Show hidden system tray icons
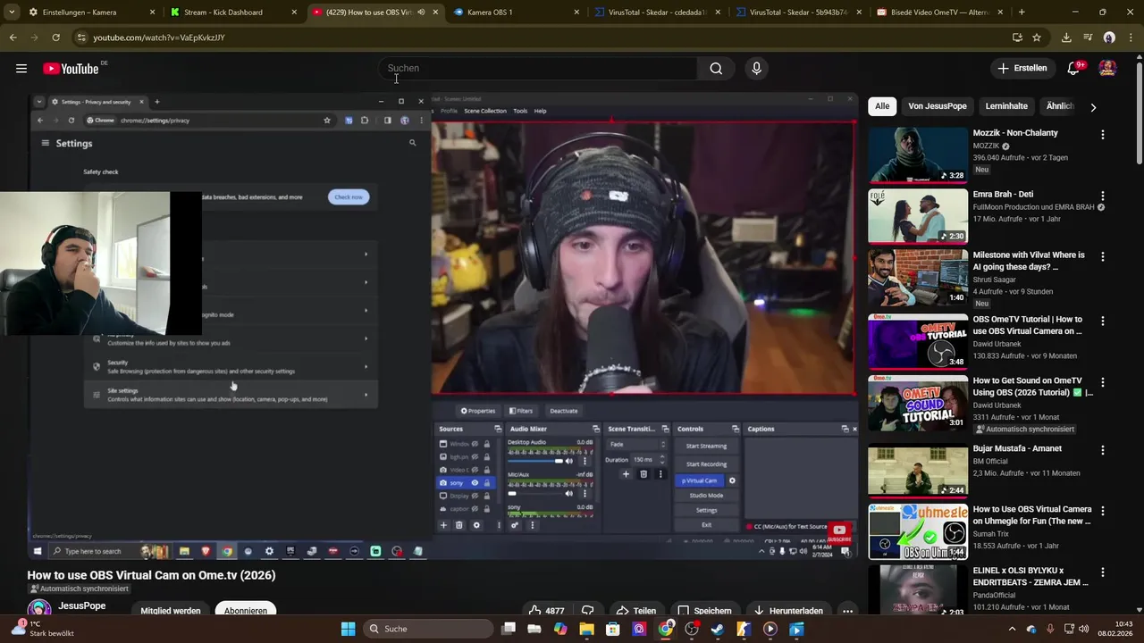The image size is (1144, 643). tap(1012, 629)
